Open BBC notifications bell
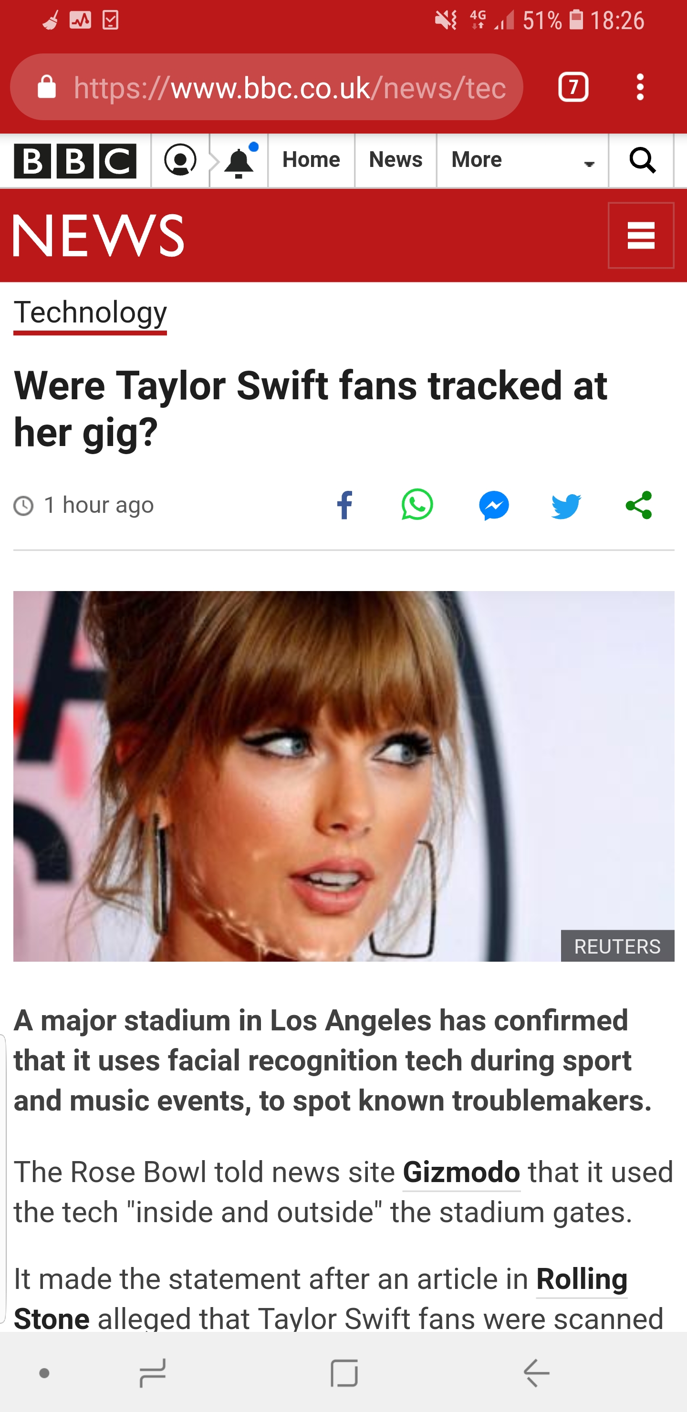The image size is (687, 1412). click(239, 162)
